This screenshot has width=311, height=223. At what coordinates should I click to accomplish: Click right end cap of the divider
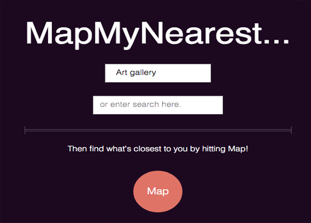(291, 130)
